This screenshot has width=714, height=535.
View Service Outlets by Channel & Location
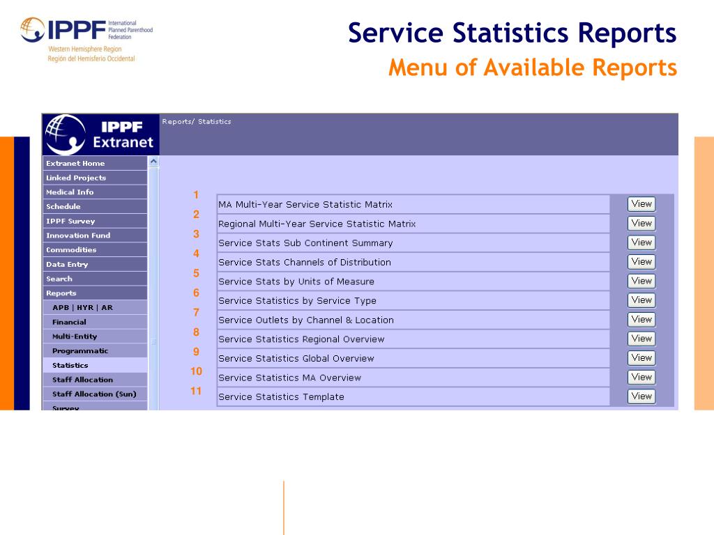tap(641, 319)
